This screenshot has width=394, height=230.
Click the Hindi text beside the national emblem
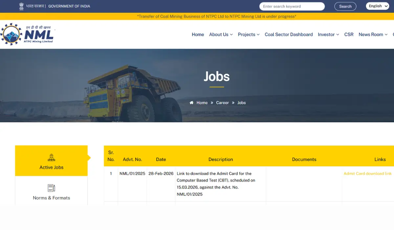click(x=34, y=6)
